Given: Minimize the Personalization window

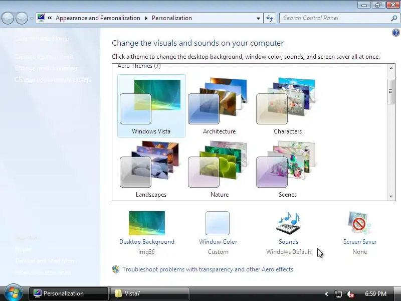Looking at the screenshot, I should coord(364,5).
